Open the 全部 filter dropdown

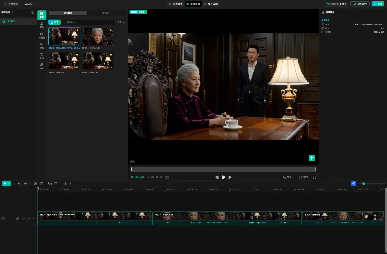[121, 22]
